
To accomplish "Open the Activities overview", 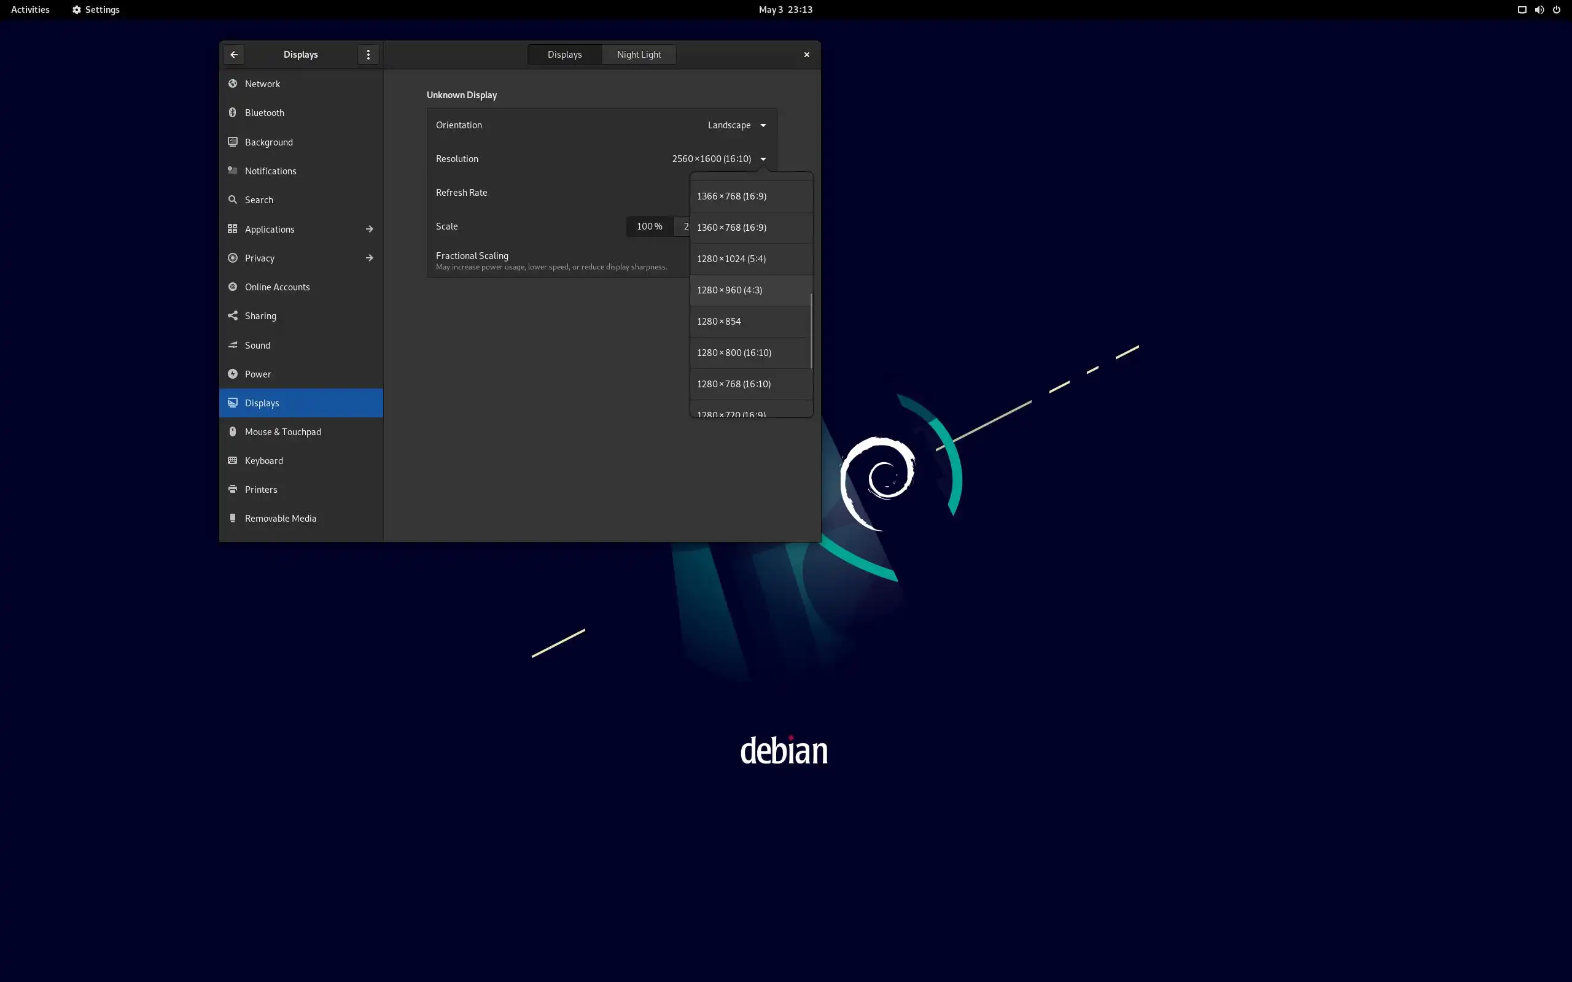I will [x=30, y=10].
